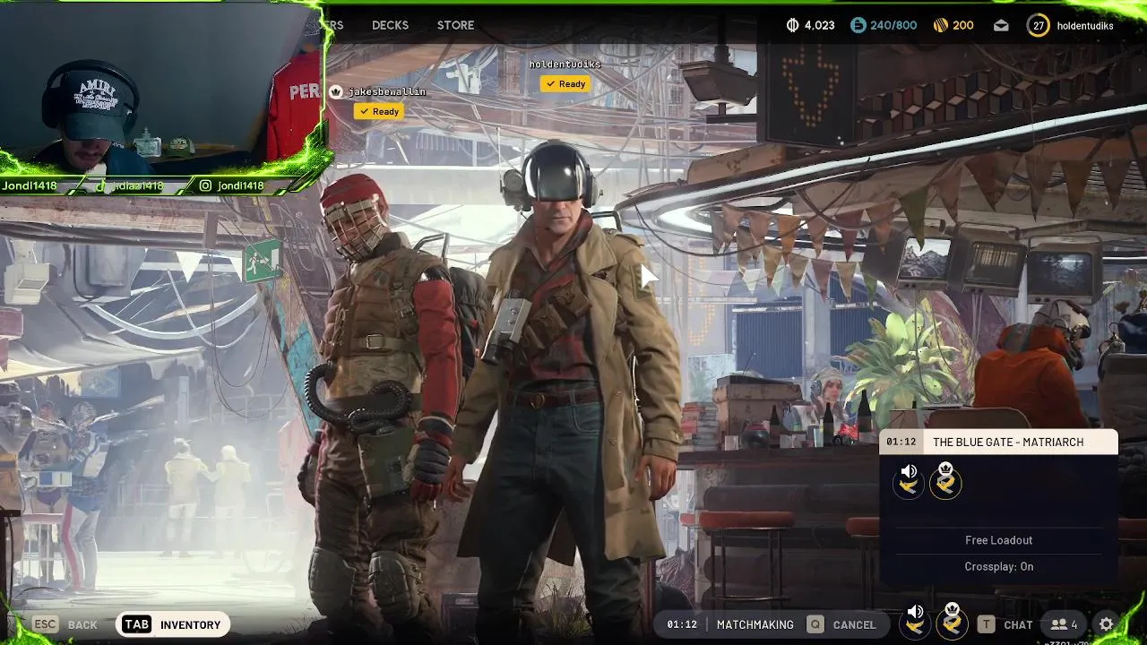1147x645 pixels.
Task: Click the 200 gold currency counter
Action: [x=953, y=25]
